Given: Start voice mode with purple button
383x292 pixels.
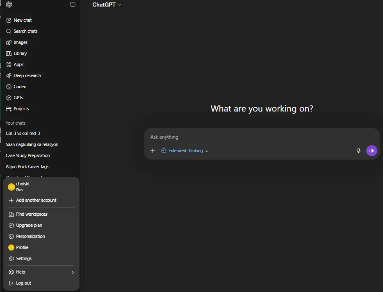Looking at the screenshot, I should pyautogui.click(x=372, y=151).
